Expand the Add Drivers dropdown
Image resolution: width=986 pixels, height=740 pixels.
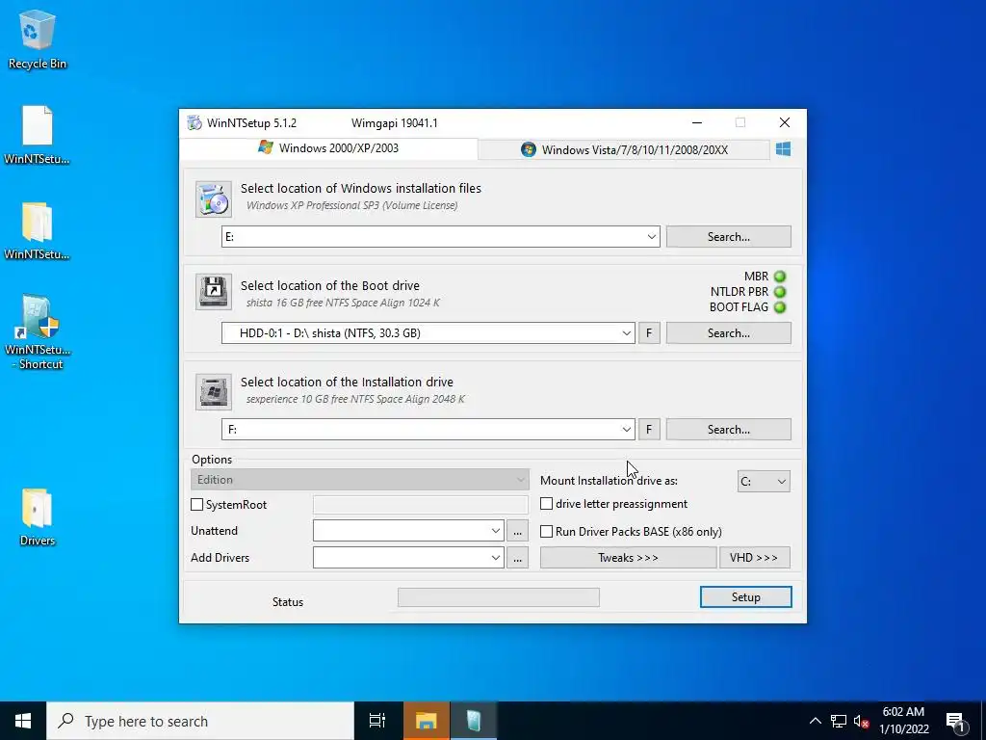point(496,558)
